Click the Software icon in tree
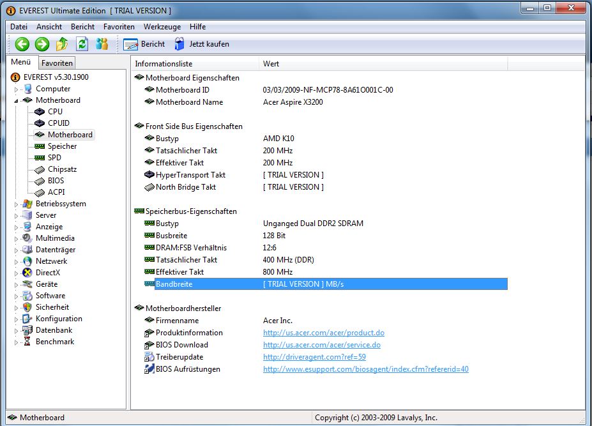 click(27, 296)
